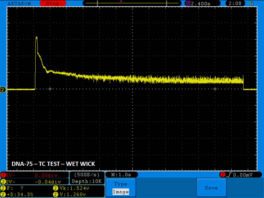264x198 pixels.
Task: Click the channel 2 frequency measurement icon
Action: tap(3, 188)
